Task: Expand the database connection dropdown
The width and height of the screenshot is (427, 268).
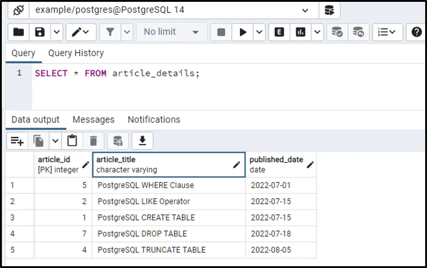Action: coord(304,10)
